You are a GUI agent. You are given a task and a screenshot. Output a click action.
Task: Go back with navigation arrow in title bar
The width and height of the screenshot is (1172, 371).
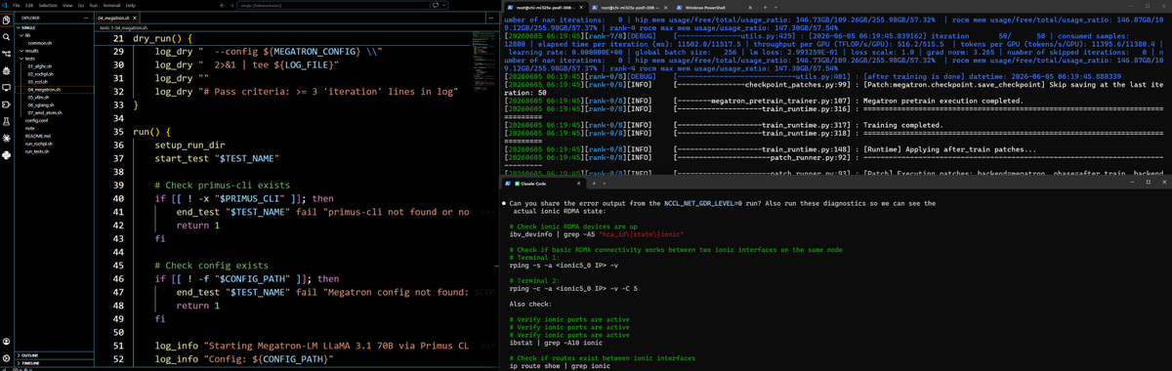[223, 5]
